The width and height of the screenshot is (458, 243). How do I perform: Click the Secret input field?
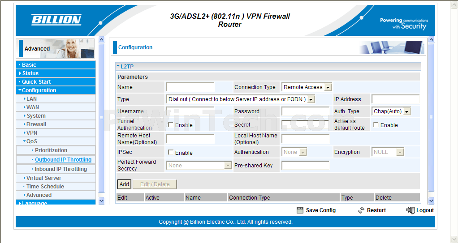tap(305, 124)
